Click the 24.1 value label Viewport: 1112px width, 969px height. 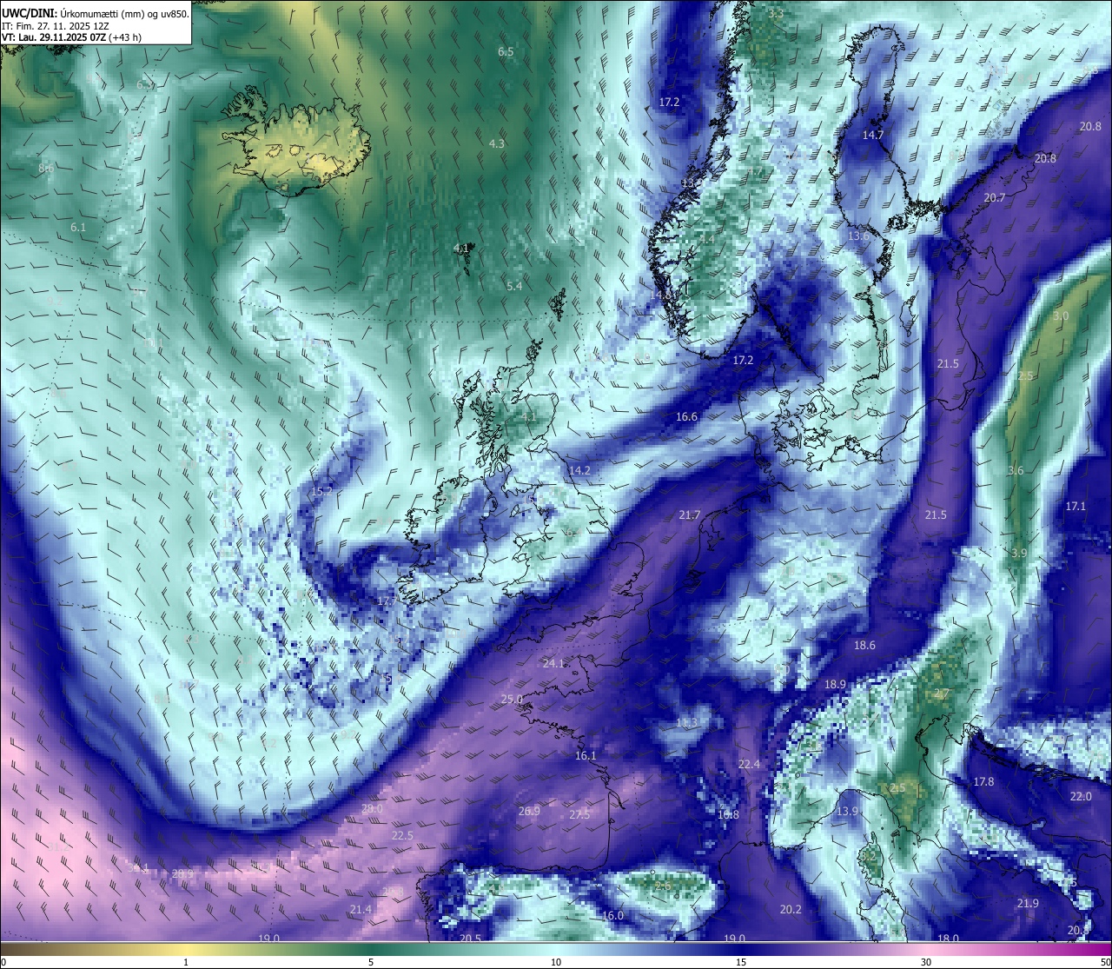[553, 663]
